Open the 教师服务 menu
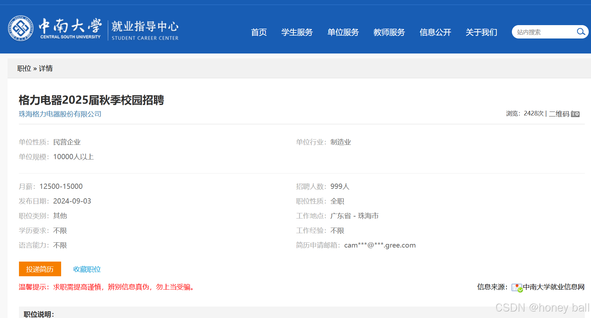The width and height of the screenshot is (591, 318). (x=389, y=32)
